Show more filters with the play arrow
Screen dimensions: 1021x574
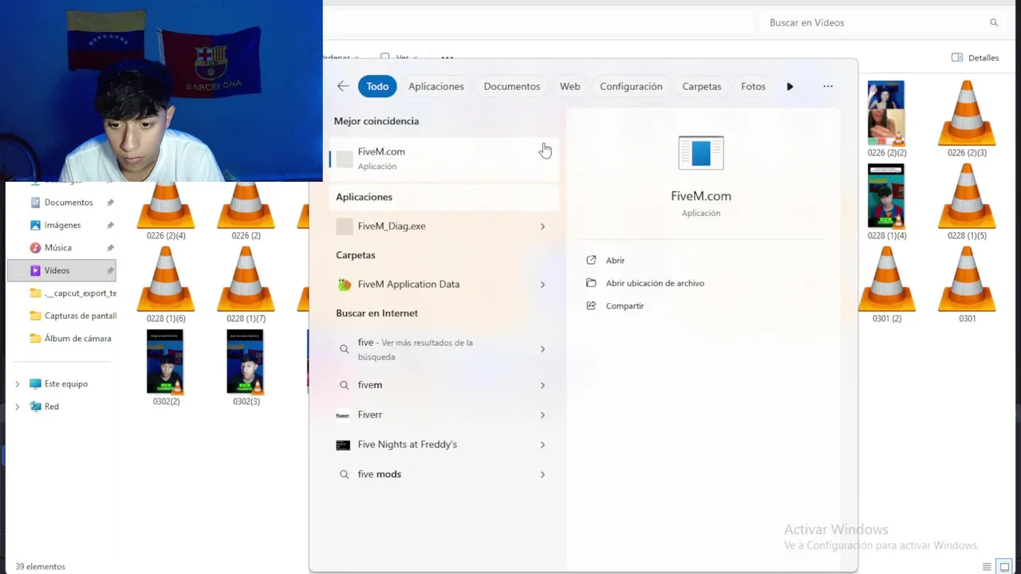[x=790, y=86]
